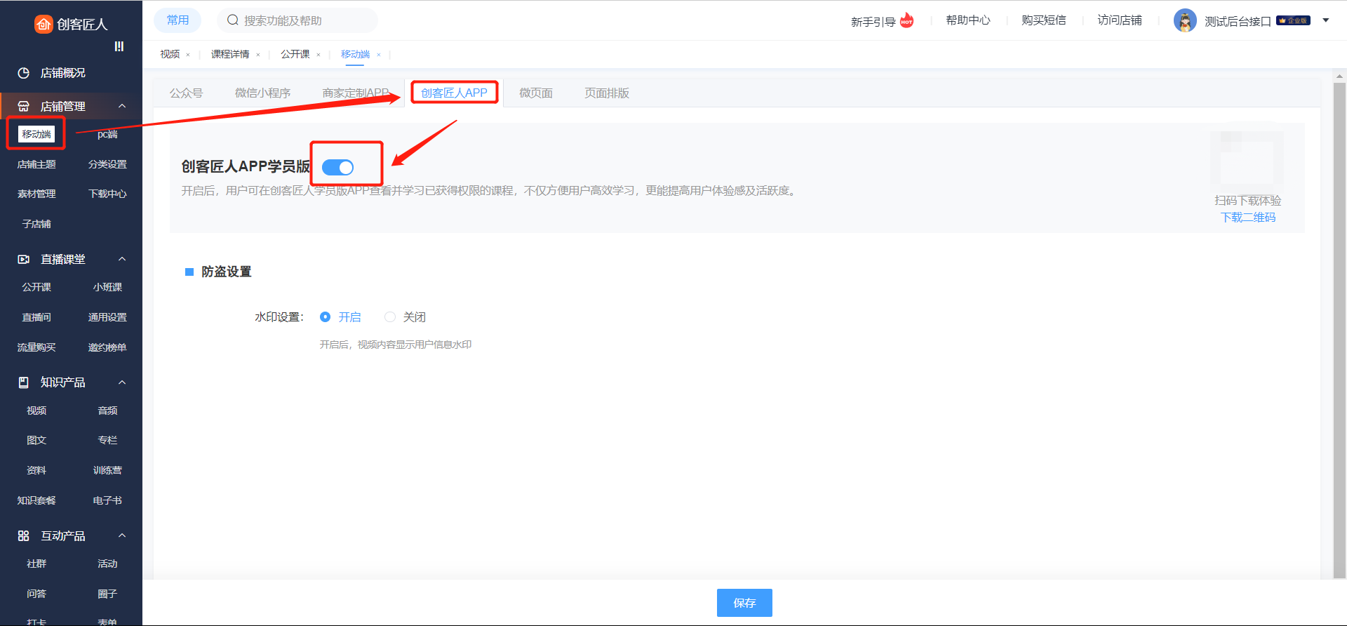Click the 知识产品 book icon

pos(23,382)
